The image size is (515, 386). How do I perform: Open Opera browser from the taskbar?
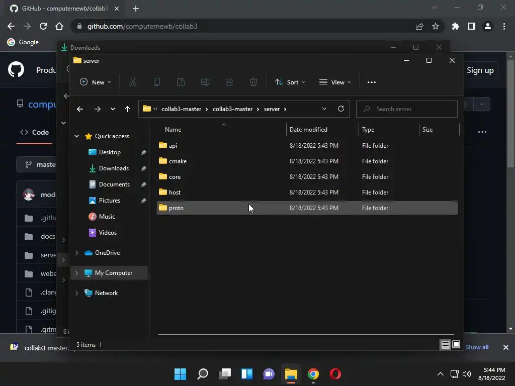pos(335,374)
